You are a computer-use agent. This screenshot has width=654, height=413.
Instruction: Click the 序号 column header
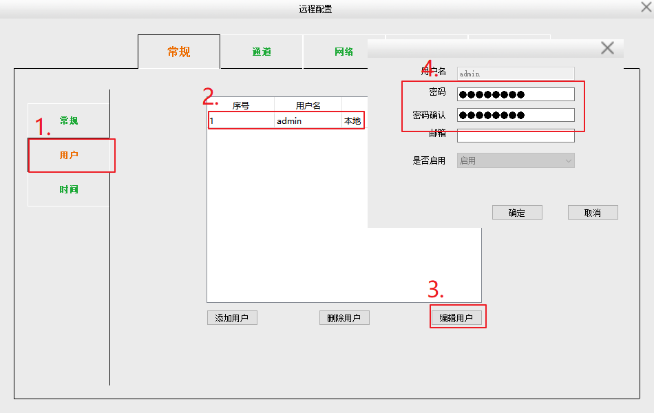(x=241, y=105)
